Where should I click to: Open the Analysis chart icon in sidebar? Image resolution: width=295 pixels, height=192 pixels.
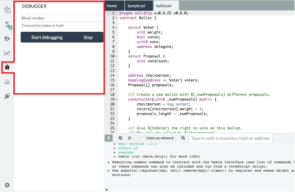(7, 53)
